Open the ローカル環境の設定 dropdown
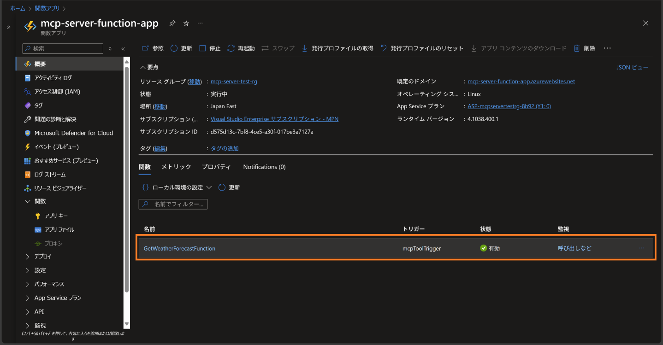 coord(177,187)
